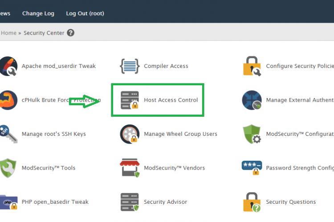Click the Manage root's SSH Keys text
The height and width of the screenshot is (222, 334).
click(54, 134)
